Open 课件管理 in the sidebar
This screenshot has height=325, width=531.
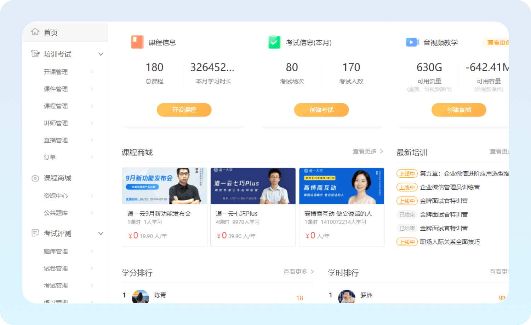56,89
